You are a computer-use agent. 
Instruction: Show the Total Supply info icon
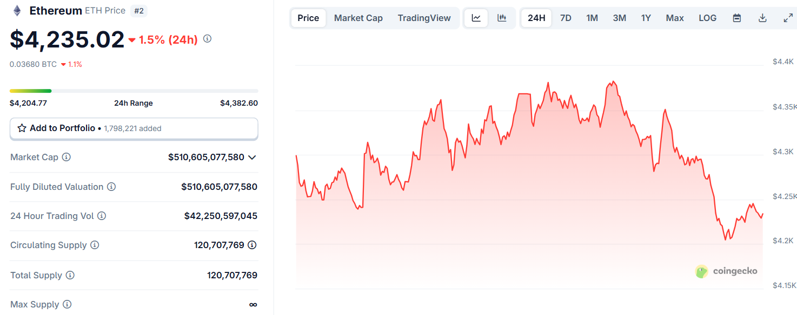(x=70, y=275)
